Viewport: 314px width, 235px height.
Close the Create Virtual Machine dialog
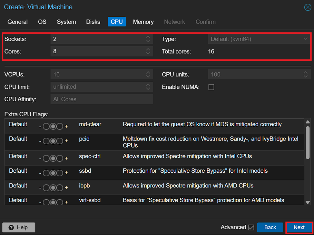[x=307, y=7]
